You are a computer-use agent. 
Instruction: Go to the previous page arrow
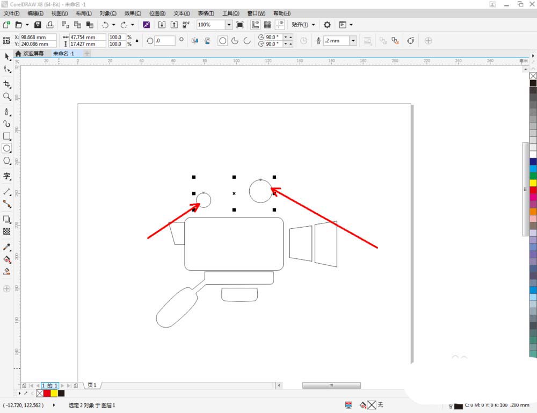click(38, 386)
